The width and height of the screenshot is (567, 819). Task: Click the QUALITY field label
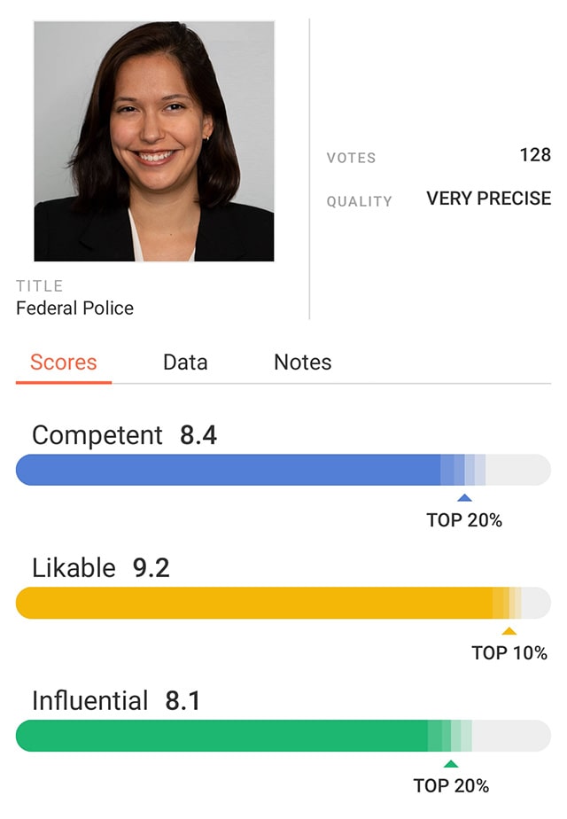pyautogui.click(x=359, y=201)
